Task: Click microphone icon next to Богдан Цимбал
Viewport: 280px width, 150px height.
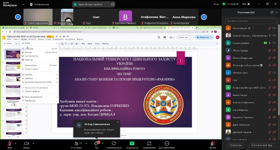Action: (x=269, y=43)
